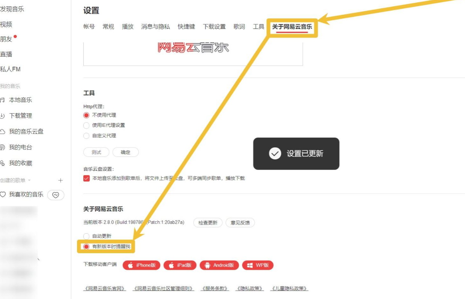Download the iPad版 client
Viewport: 465px width, 299px height.
(180, 265)
